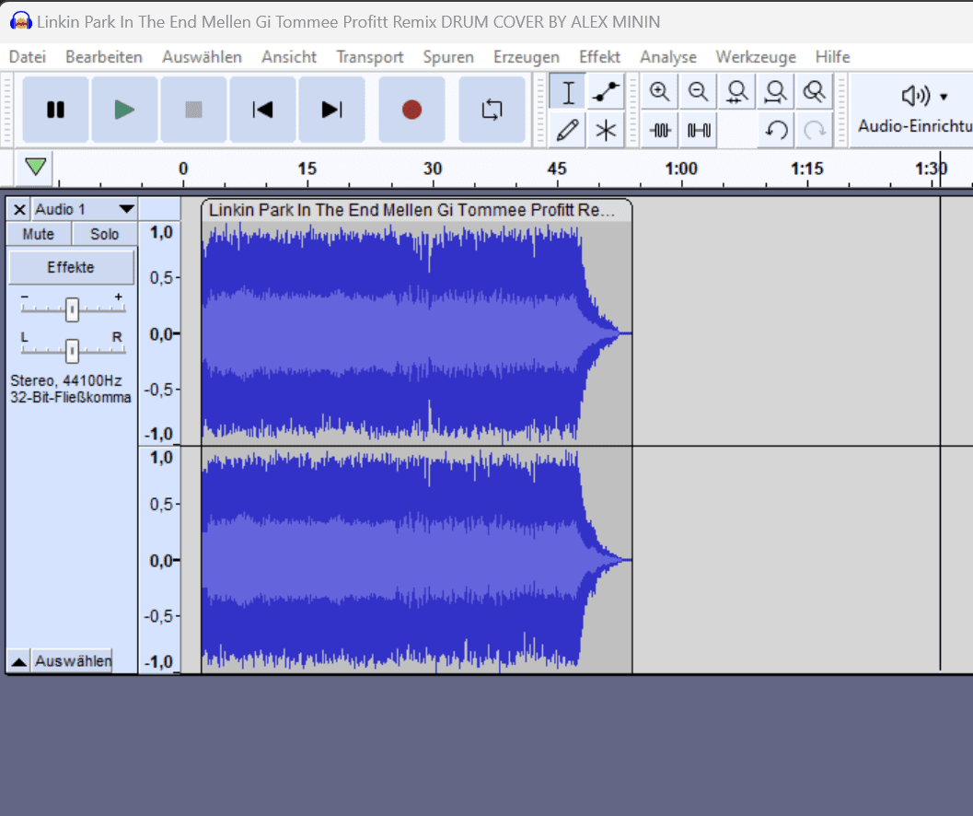Viewport: 973px width, 816px height.
Task: Click the 30 mark on timeline ruler
Action: pyautogui.click(x=433, y=169)
